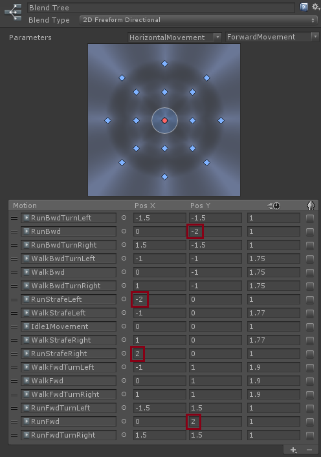Open the HorizontalMovement parameter dropdown
Viewport: 321px width, 457px height.
(175, 37)
